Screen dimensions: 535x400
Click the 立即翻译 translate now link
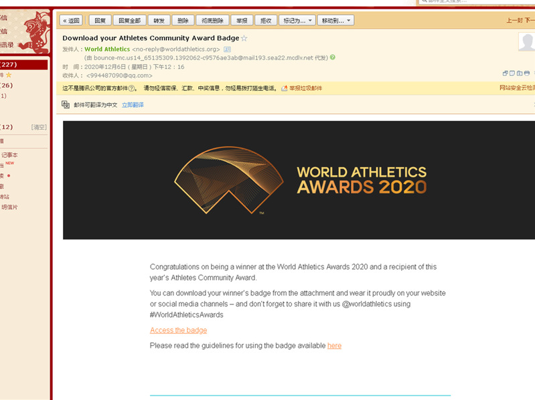pos(133,105)
